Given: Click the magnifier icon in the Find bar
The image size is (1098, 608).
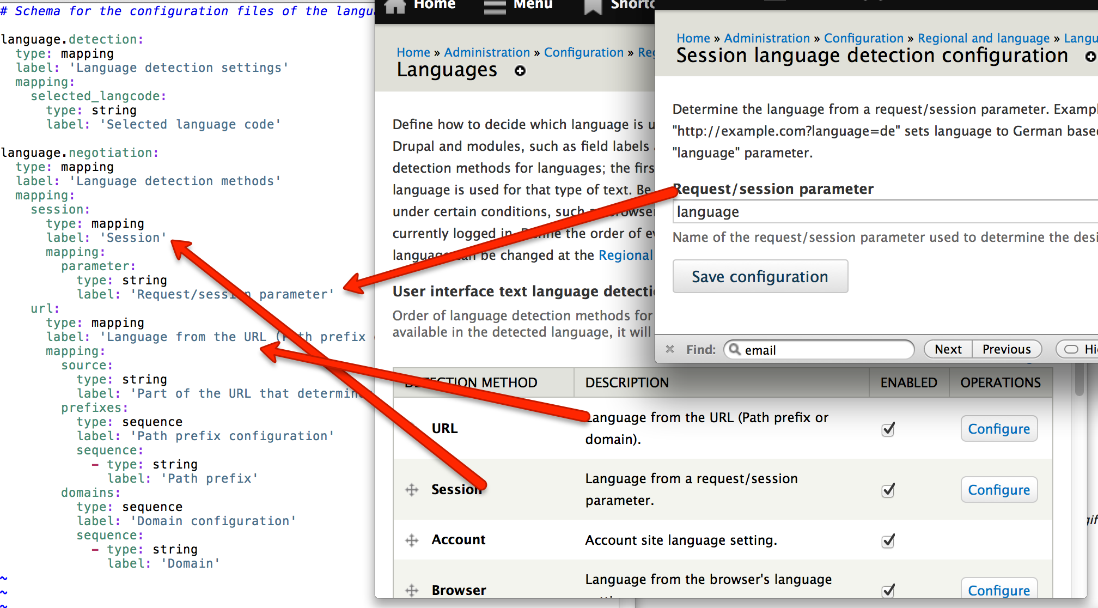Looking at the screenshot, I should coord(735,350).
